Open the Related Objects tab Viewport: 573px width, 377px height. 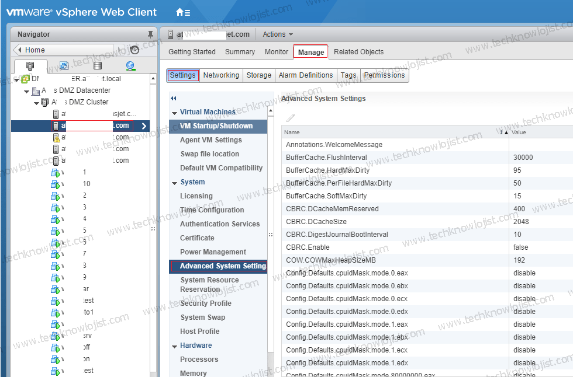click(x=358, y=52)
